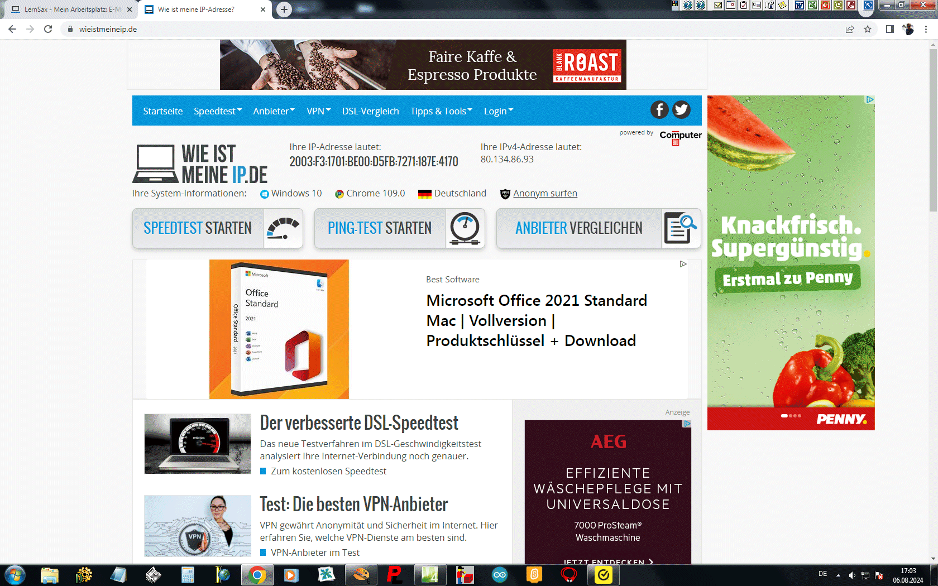The width and height of the screenshot is (938, 586).
Task: Launch PowerPoint from the Office shortcut bar
Action: 825,5
